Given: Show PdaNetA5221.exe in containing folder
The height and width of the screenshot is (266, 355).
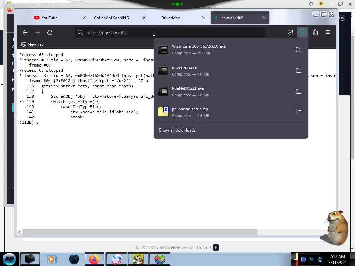Looking at the screenshot, I should (x=298, y=91).
